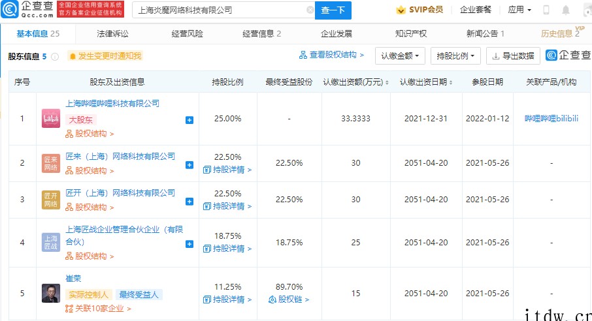The image size is (592, 321).
Task: Open 上海匠战企业管理合伙企业 link
Action: [124, 236]
